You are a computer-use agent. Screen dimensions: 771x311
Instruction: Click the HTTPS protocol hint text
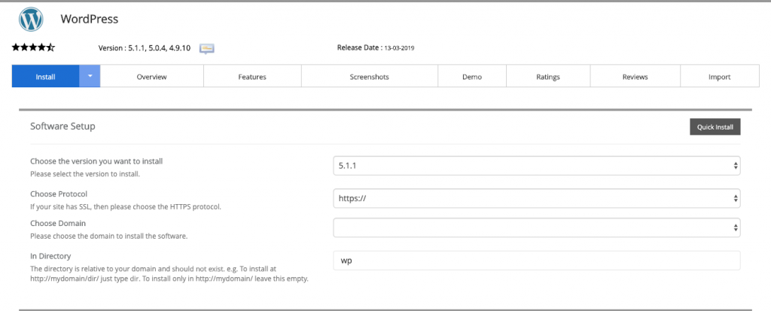(x=126, y=206)
